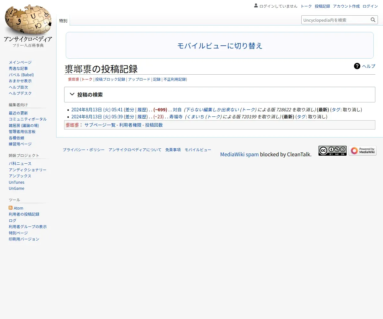The image size is (383, 319).
Task: Open 各種依頼 in sidebar
Action: [16, 138]
